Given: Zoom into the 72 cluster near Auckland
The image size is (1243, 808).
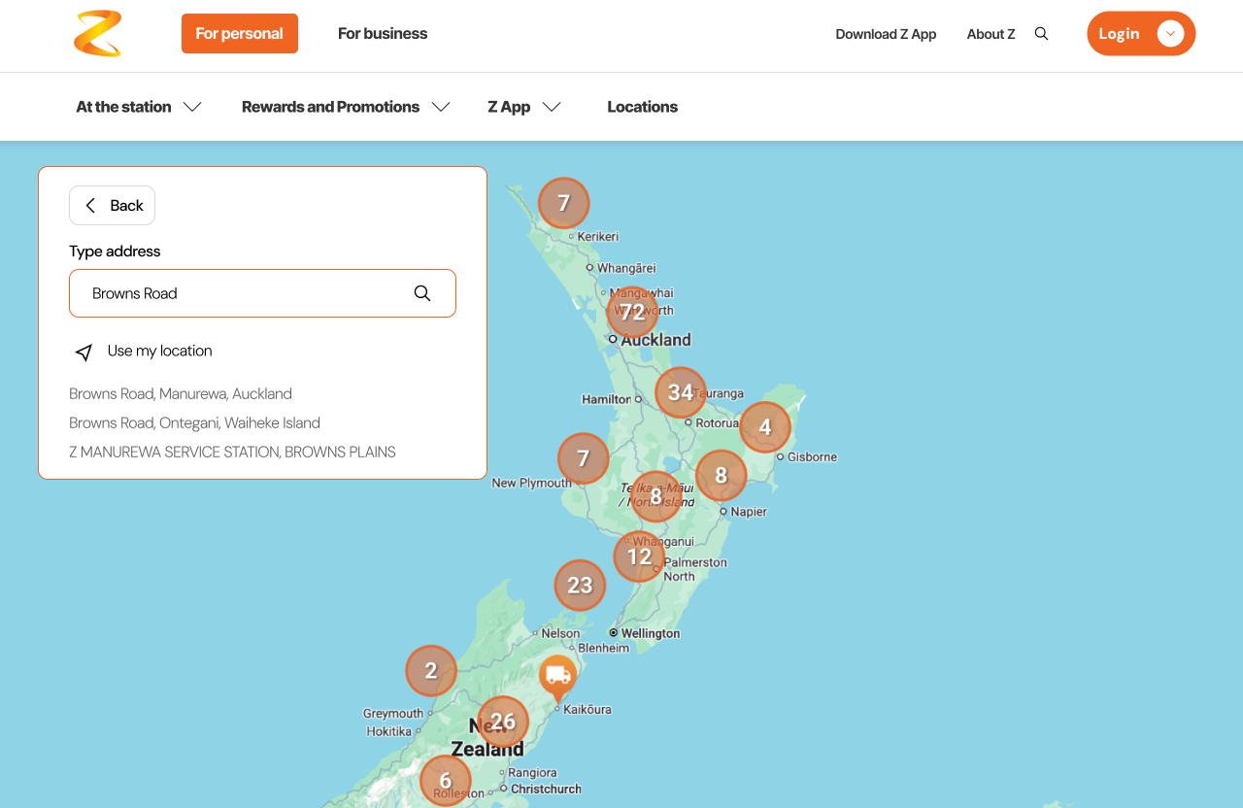Looking at the screenshot, I should (x=632, y=312).
